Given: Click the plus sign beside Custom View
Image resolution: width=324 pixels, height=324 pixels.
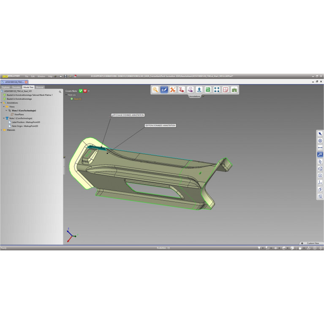Looking at the screenshot, I should 302,243.
